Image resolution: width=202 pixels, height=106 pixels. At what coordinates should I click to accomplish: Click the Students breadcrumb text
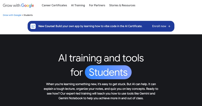tap(28, 15)
